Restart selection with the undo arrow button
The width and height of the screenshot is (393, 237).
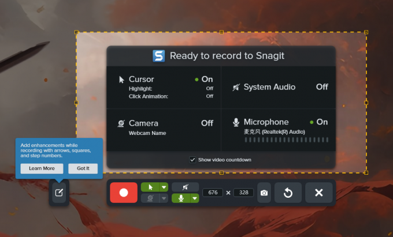coord(288,193)
